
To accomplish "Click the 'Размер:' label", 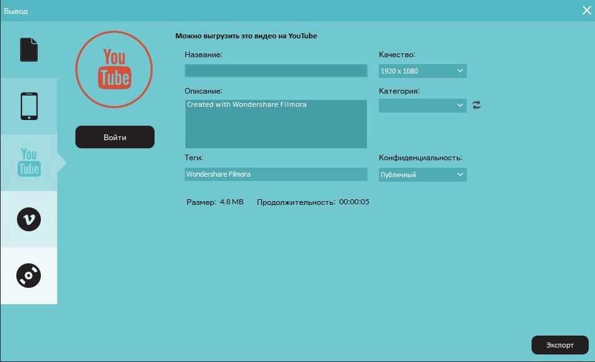I will (201, 202).
